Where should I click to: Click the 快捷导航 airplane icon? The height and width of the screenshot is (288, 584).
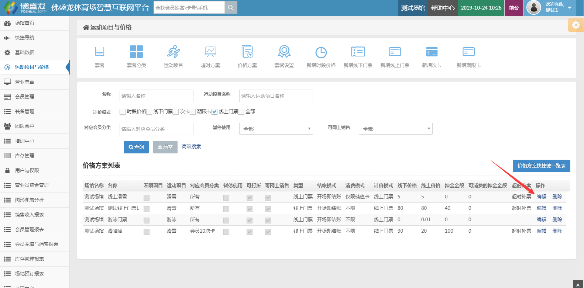click(7, 38)
